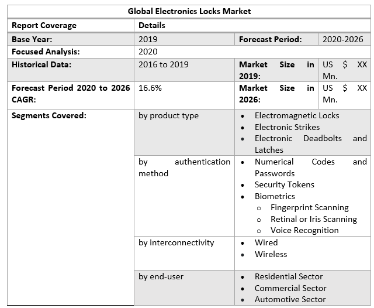Click the Details column header
Viewport: 374px width, 308px height.
[152, 25]
